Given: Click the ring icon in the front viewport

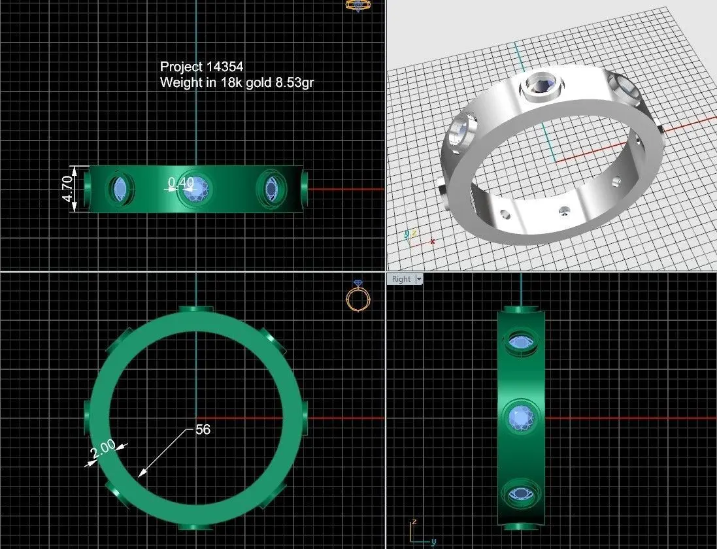Looking at the screenshot, I should (358, 295).
